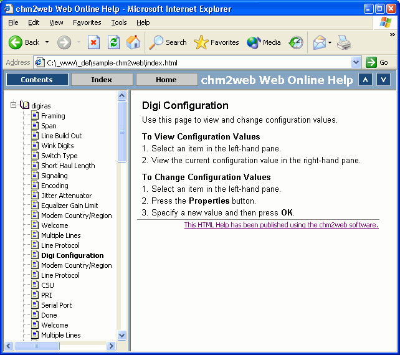Click the CSU page icon

[x=35, y=285]
